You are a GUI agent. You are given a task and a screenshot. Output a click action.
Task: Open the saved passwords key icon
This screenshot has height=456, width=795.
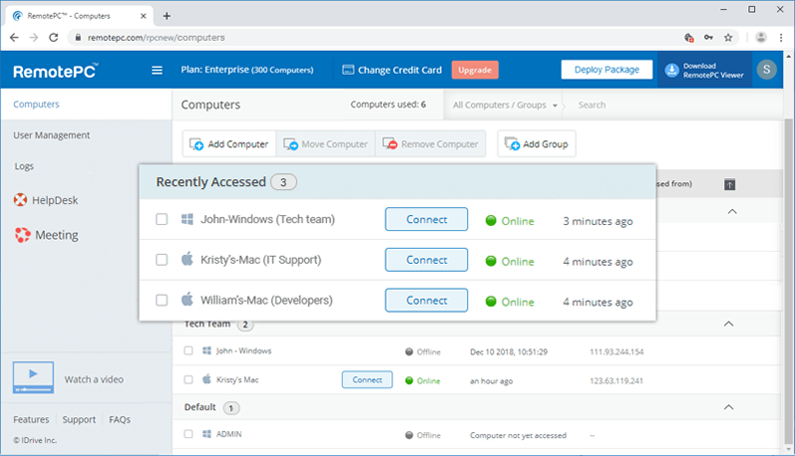pos(708,38)
